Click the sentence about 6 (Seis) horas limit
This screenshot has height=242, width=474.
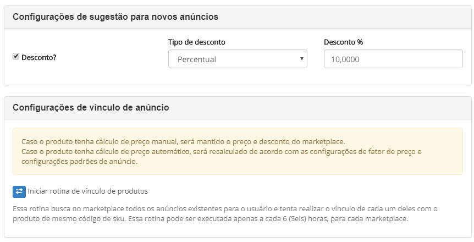[268, 219]
